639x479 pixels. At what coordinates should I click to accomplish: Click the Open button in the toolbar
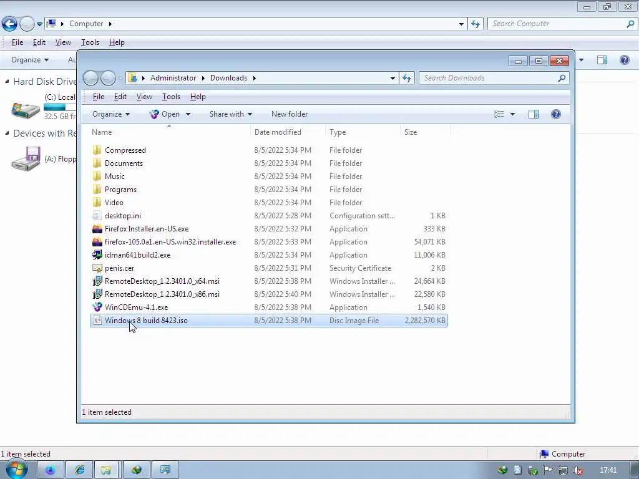165,114
